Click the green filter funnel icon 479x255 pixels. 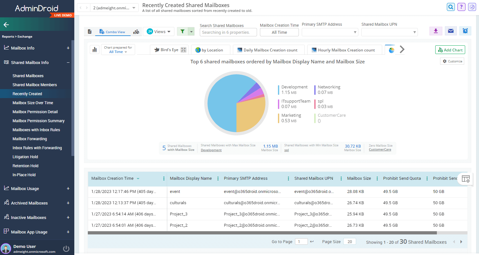tap(182, 32)
